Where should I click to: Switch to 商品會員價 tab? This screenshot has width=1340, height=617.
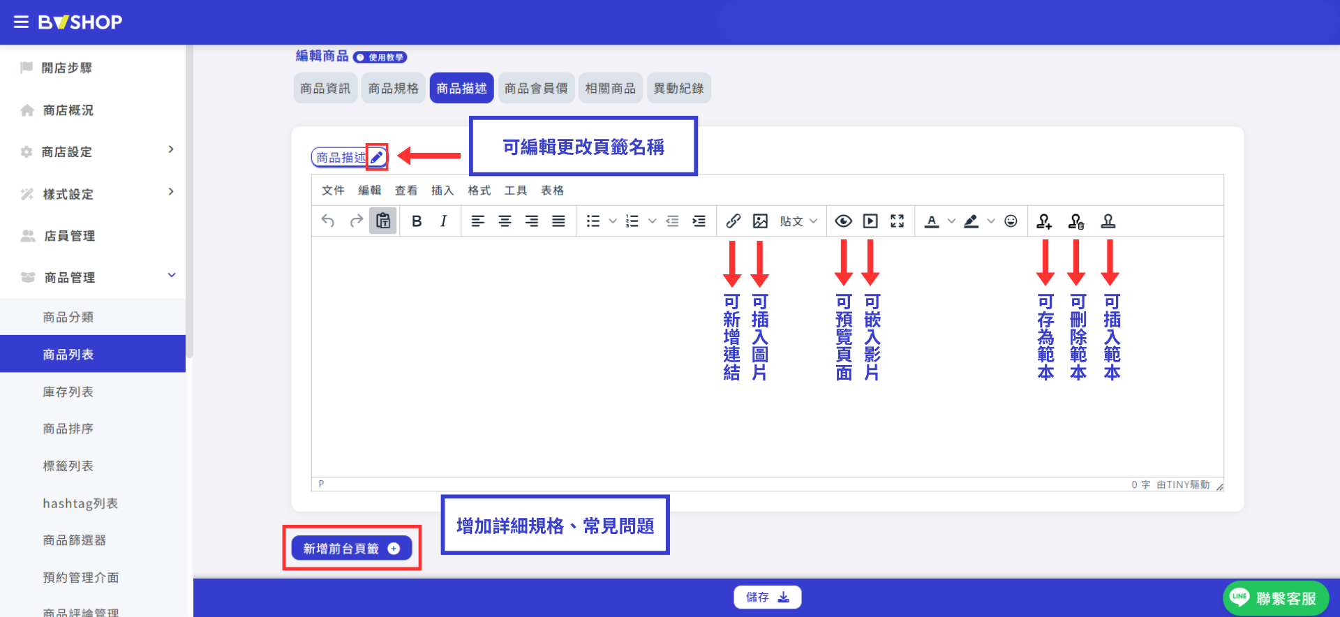536,89
